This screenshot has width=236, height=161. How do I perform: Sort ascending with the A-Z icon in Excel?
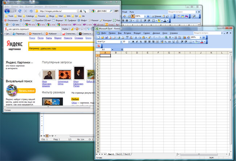(176, 37)
